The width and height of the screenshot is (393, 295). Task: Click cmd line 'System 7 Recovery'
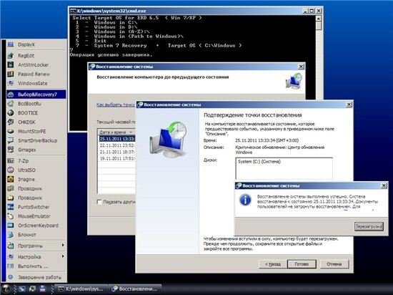tap(120, 45)
